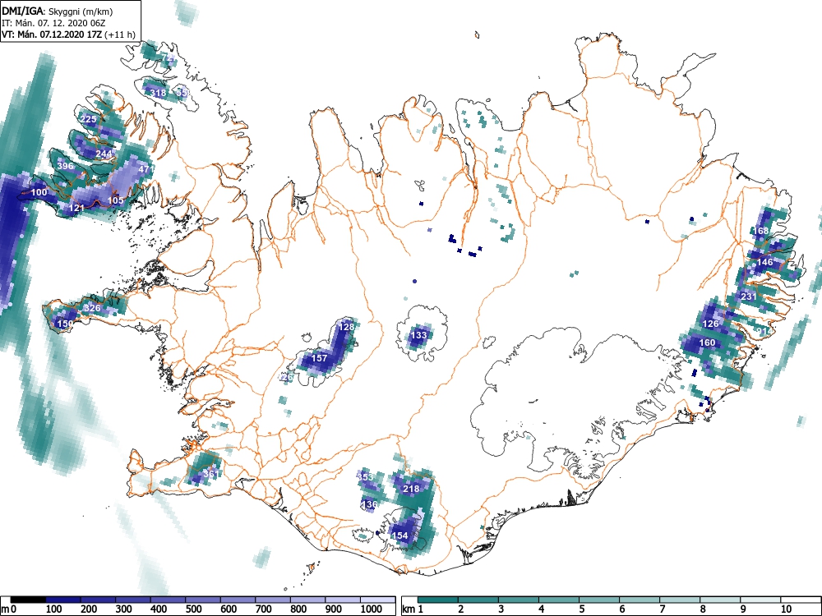Click the 168 visibility value label

[760, 231]
